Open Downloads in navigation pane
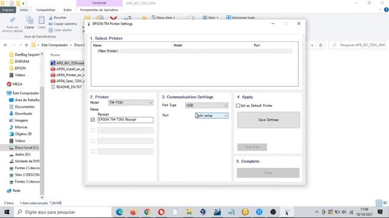 click(20, 114)
